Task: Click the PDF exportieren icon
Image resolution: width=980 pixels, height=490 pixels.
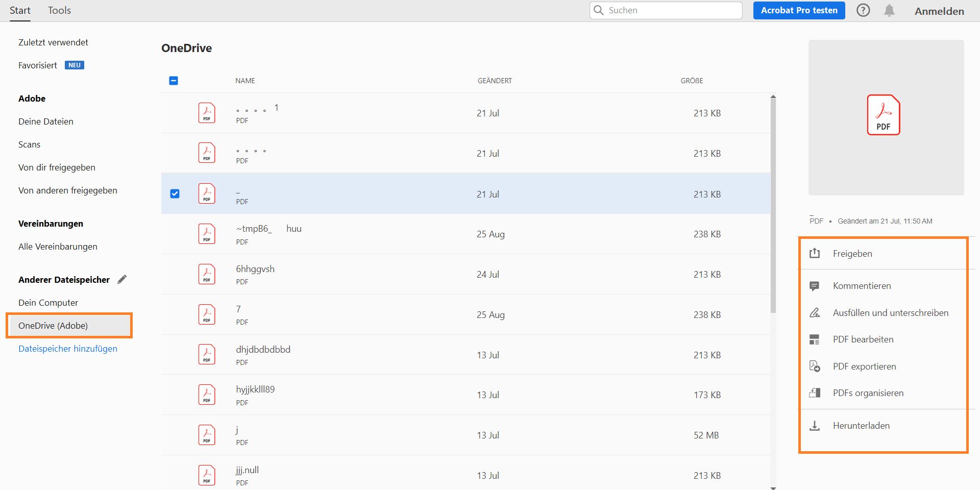Action: click(x=815, y=366)
